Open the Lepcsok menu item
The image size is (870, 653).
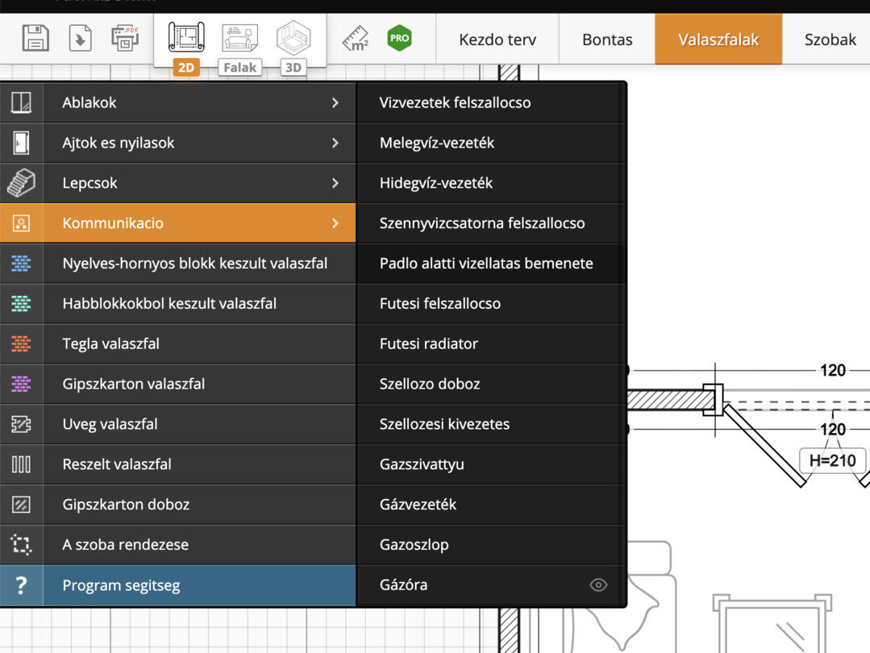tap(177, 183)
